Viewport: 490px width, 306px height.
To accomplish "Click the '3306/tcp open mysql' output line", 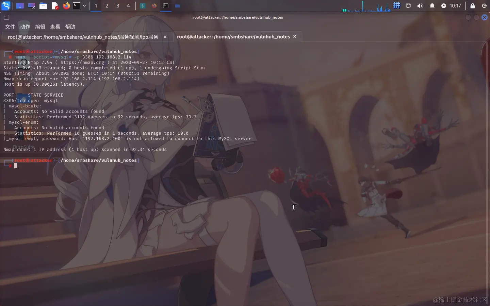I will (x=31, y=101).
